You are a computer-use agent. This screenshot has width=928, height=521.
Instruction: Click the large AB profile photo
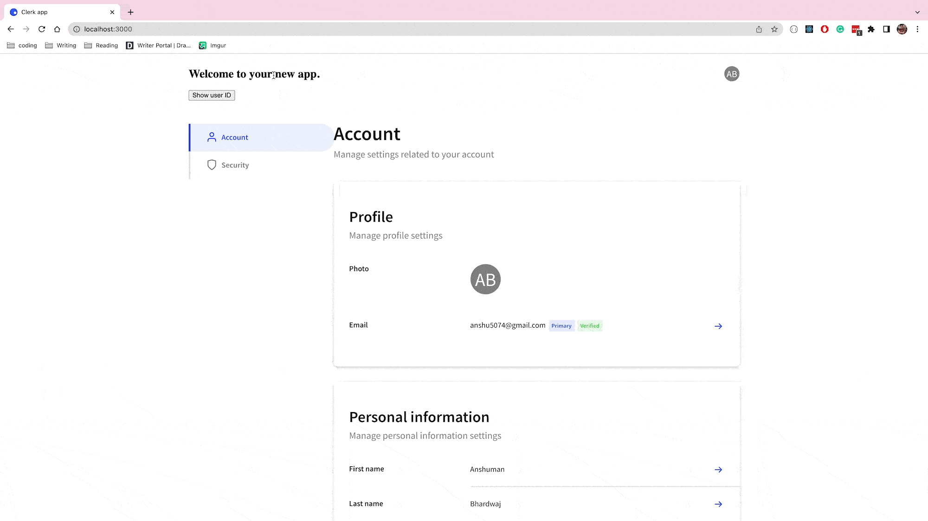pyautogui.click(x=485, y=280)
